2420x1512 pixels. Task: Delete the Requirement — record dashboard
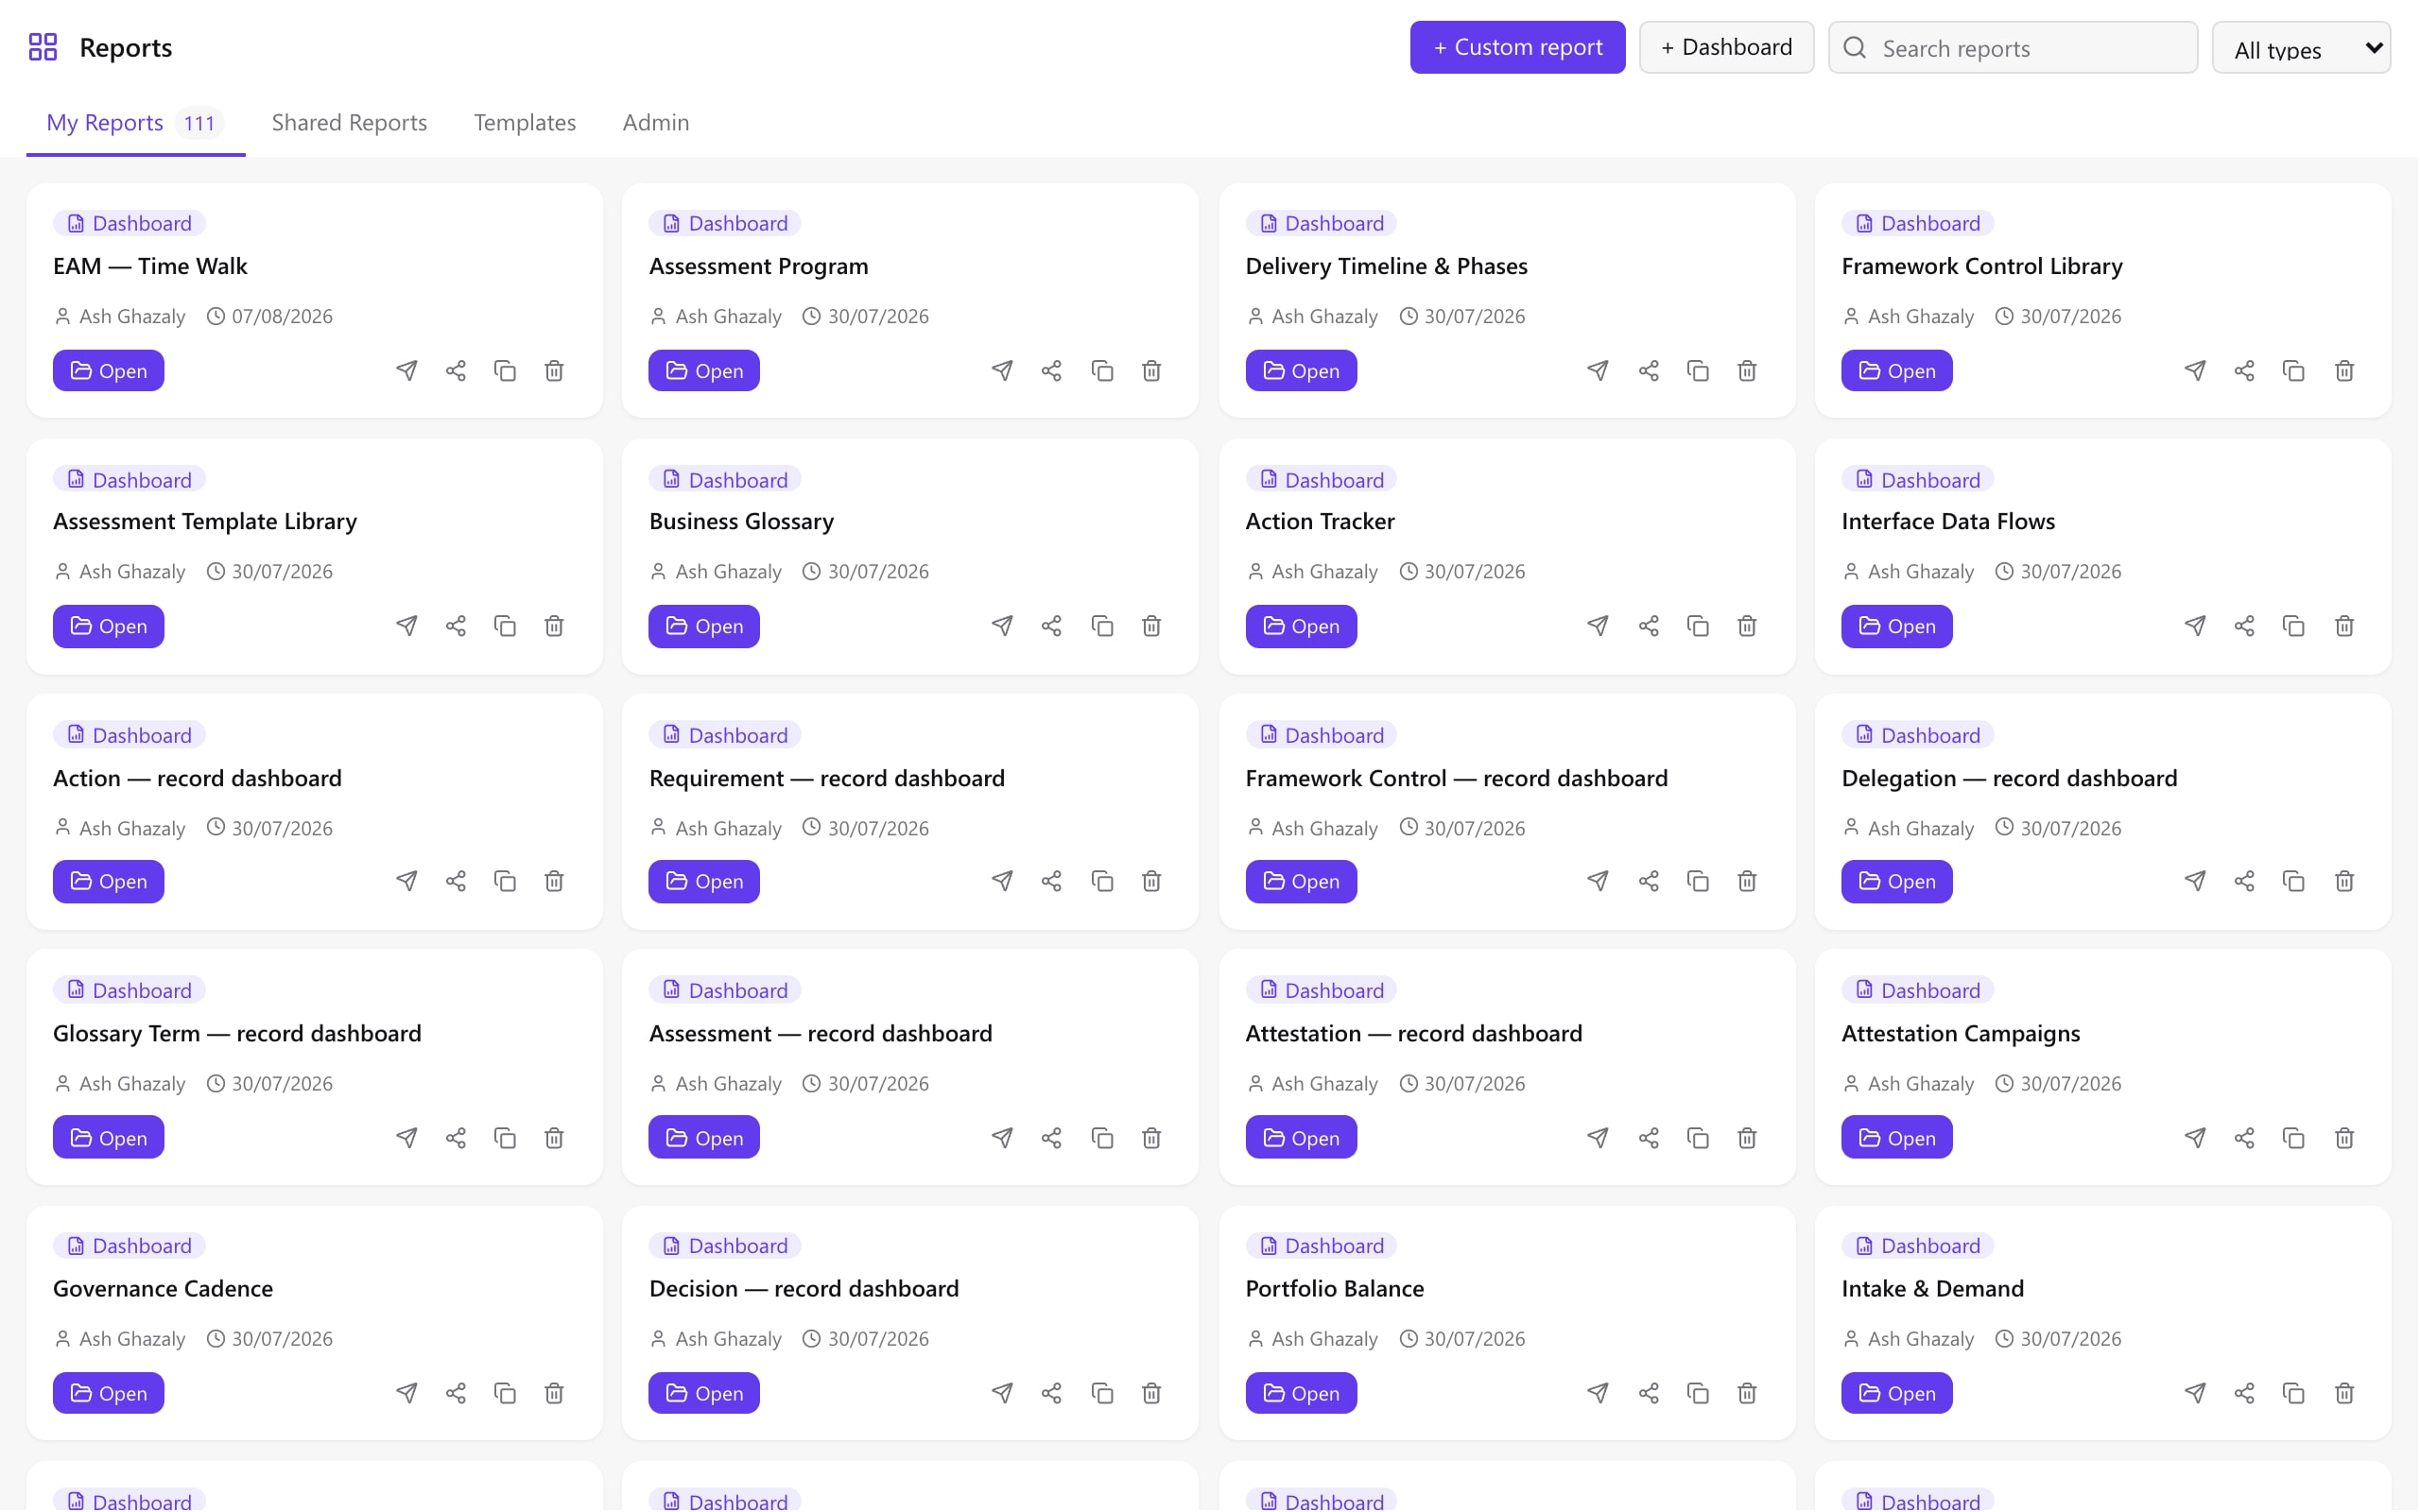click(1152, 881)
